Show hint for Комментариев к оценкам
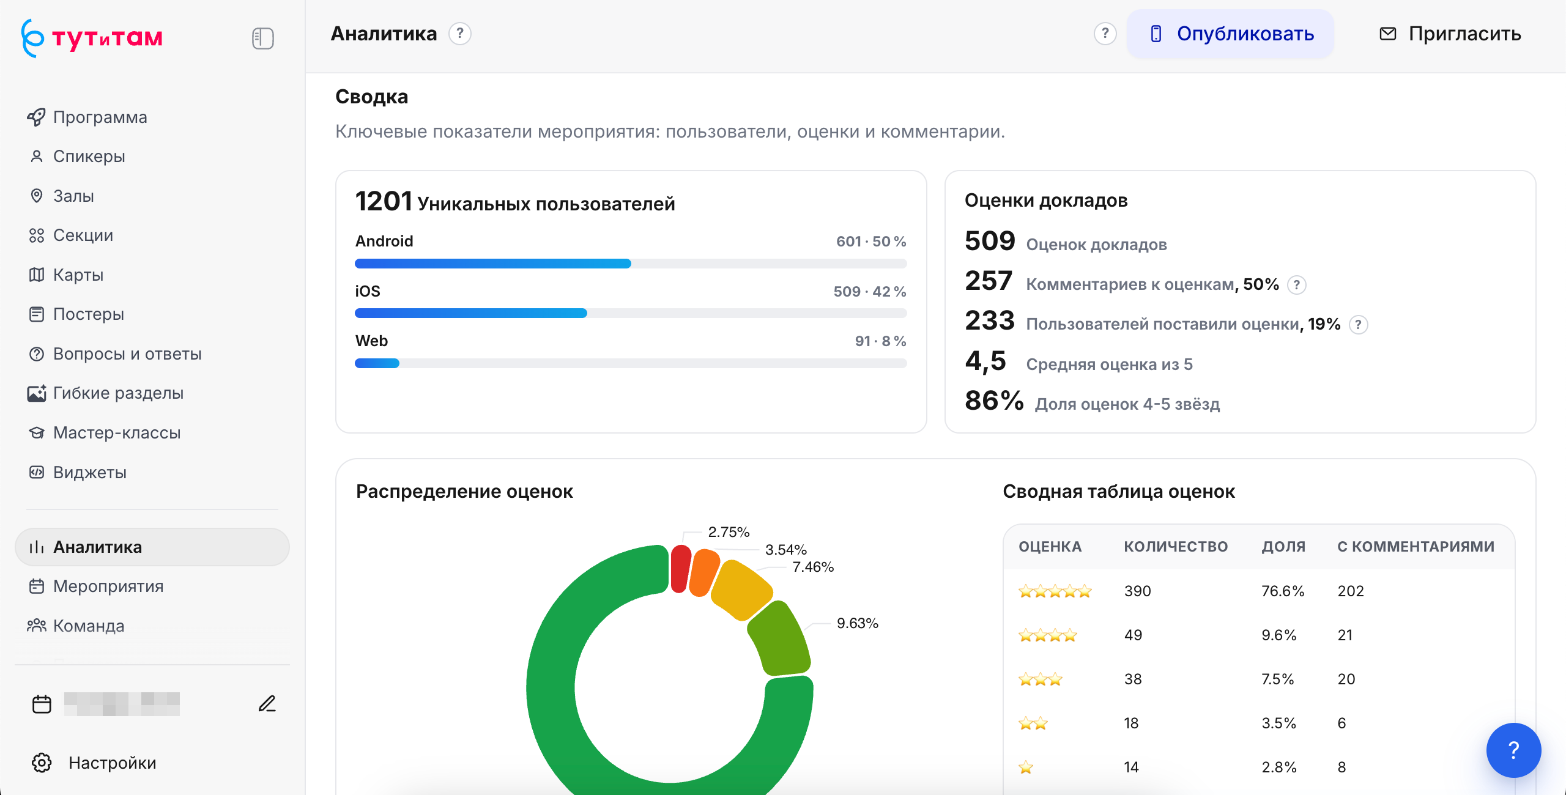The height and width of the screenshot is (795, 1566). coord(1297,285)
